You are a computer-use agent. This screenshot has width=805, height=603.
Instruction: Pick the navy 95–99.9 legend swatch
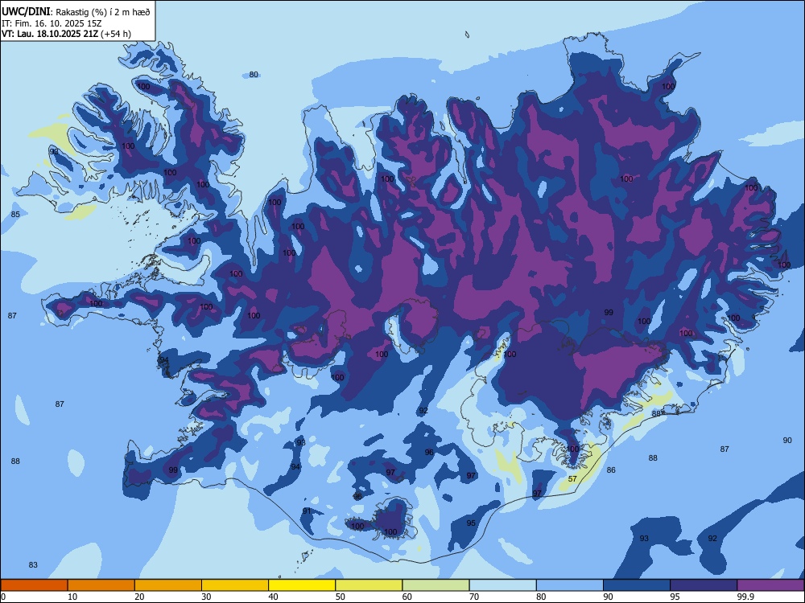[704, 585]
